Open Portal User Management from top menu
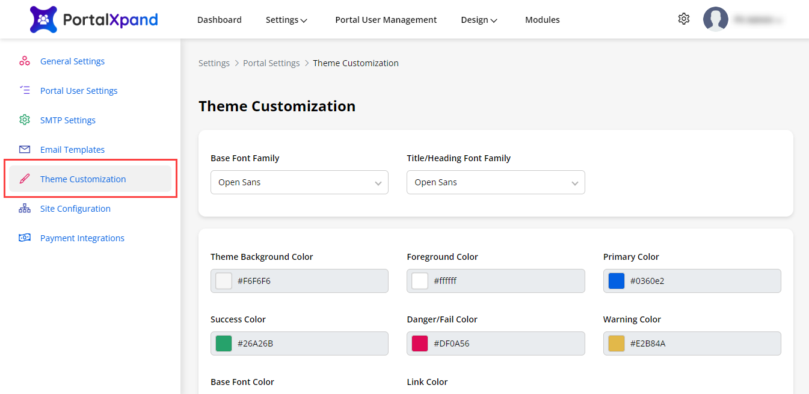 [x=386, y=20]
